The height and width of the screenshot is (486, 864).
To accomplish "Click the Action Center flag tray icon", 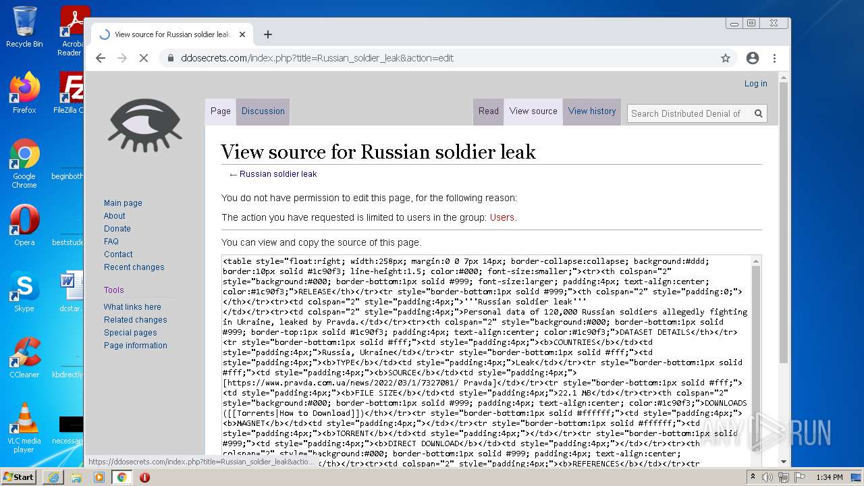I will 800,477.
